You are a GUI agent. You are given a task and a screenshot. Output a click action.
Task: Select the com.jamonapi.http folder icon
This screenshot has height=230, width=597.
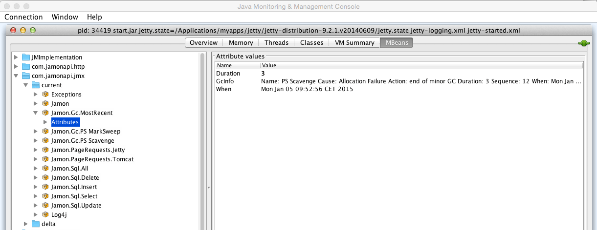pyautogui.click(x=26, y=67)
